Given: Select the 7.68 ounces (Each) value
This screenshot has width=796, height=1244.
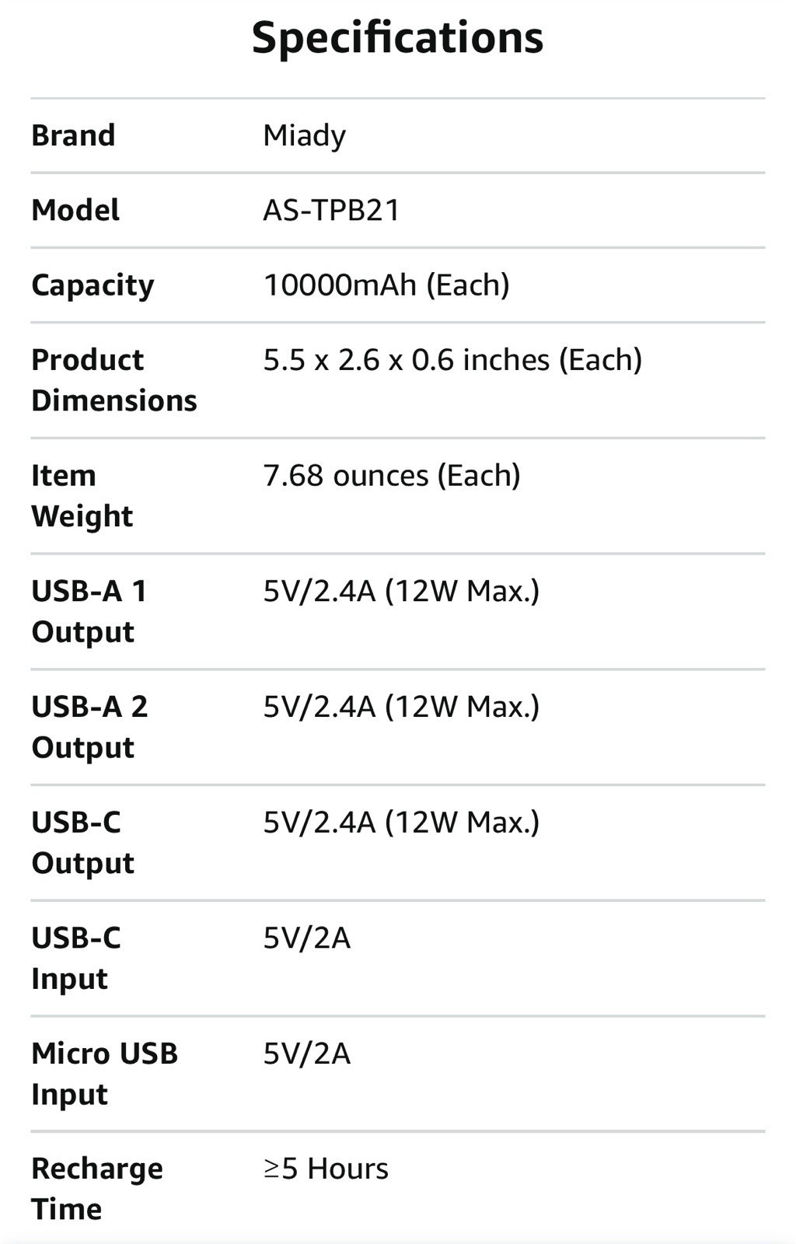Looking at the screenshot, I should point(392,475).
